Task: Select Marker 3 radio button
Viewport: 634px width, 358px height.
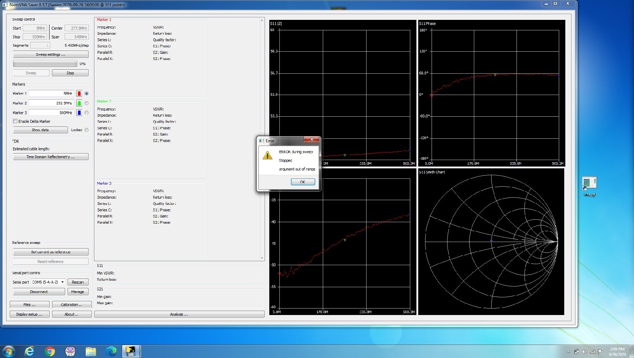Action: pyautogui.click(x=86, y=113)
